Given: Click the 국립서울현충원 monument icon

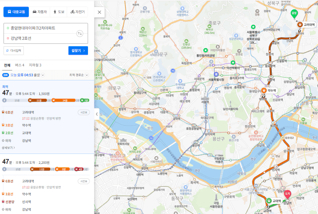Looking at the screenshot, I should click(216, 197).
